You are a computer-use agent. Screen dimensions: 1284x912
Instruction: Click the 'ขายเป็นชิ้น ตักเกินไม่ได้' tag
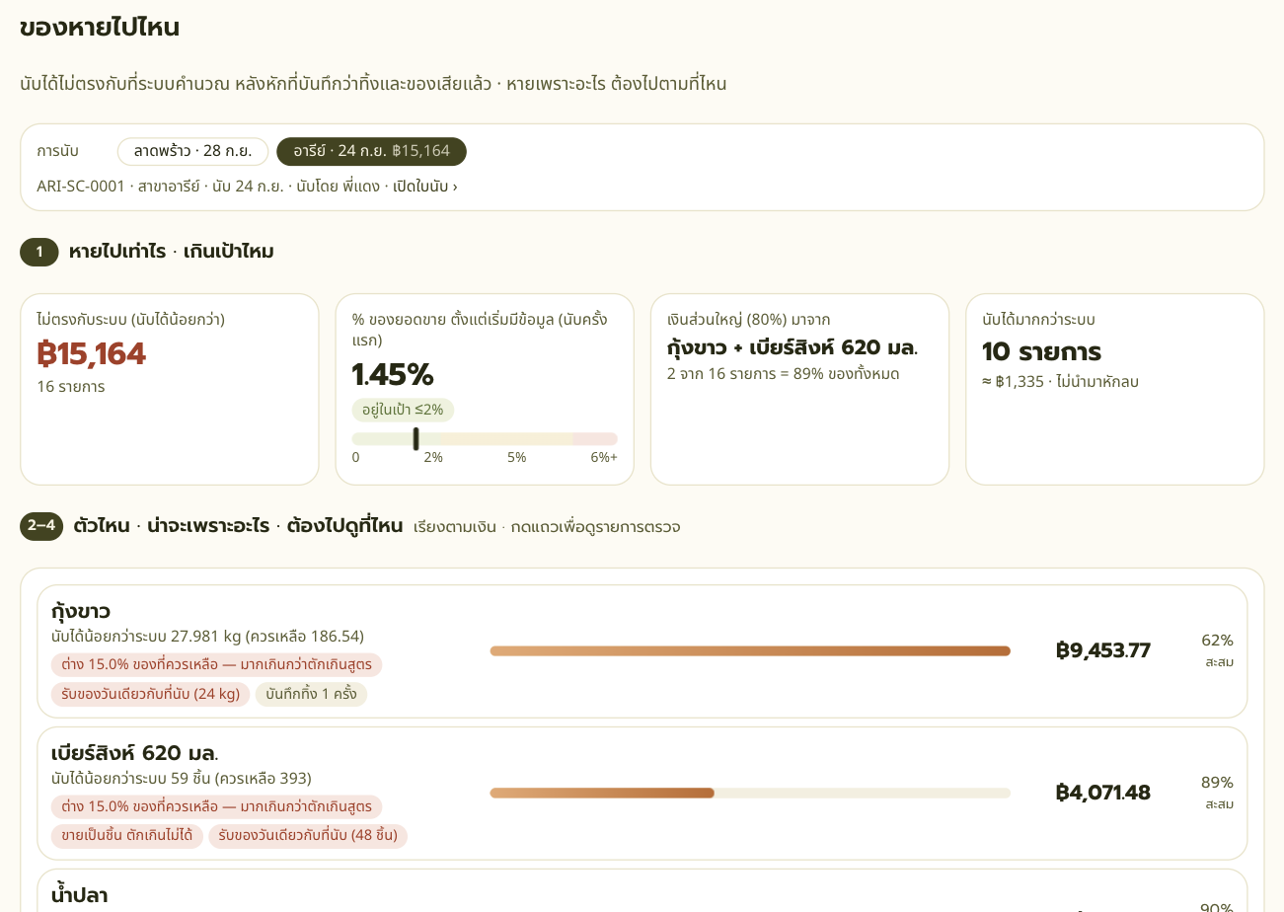(127, 836)
